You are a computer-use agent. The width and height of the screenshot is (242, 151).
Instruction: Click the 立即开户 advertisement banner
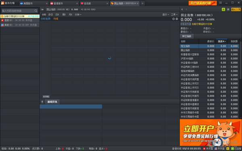click(211, 132)
